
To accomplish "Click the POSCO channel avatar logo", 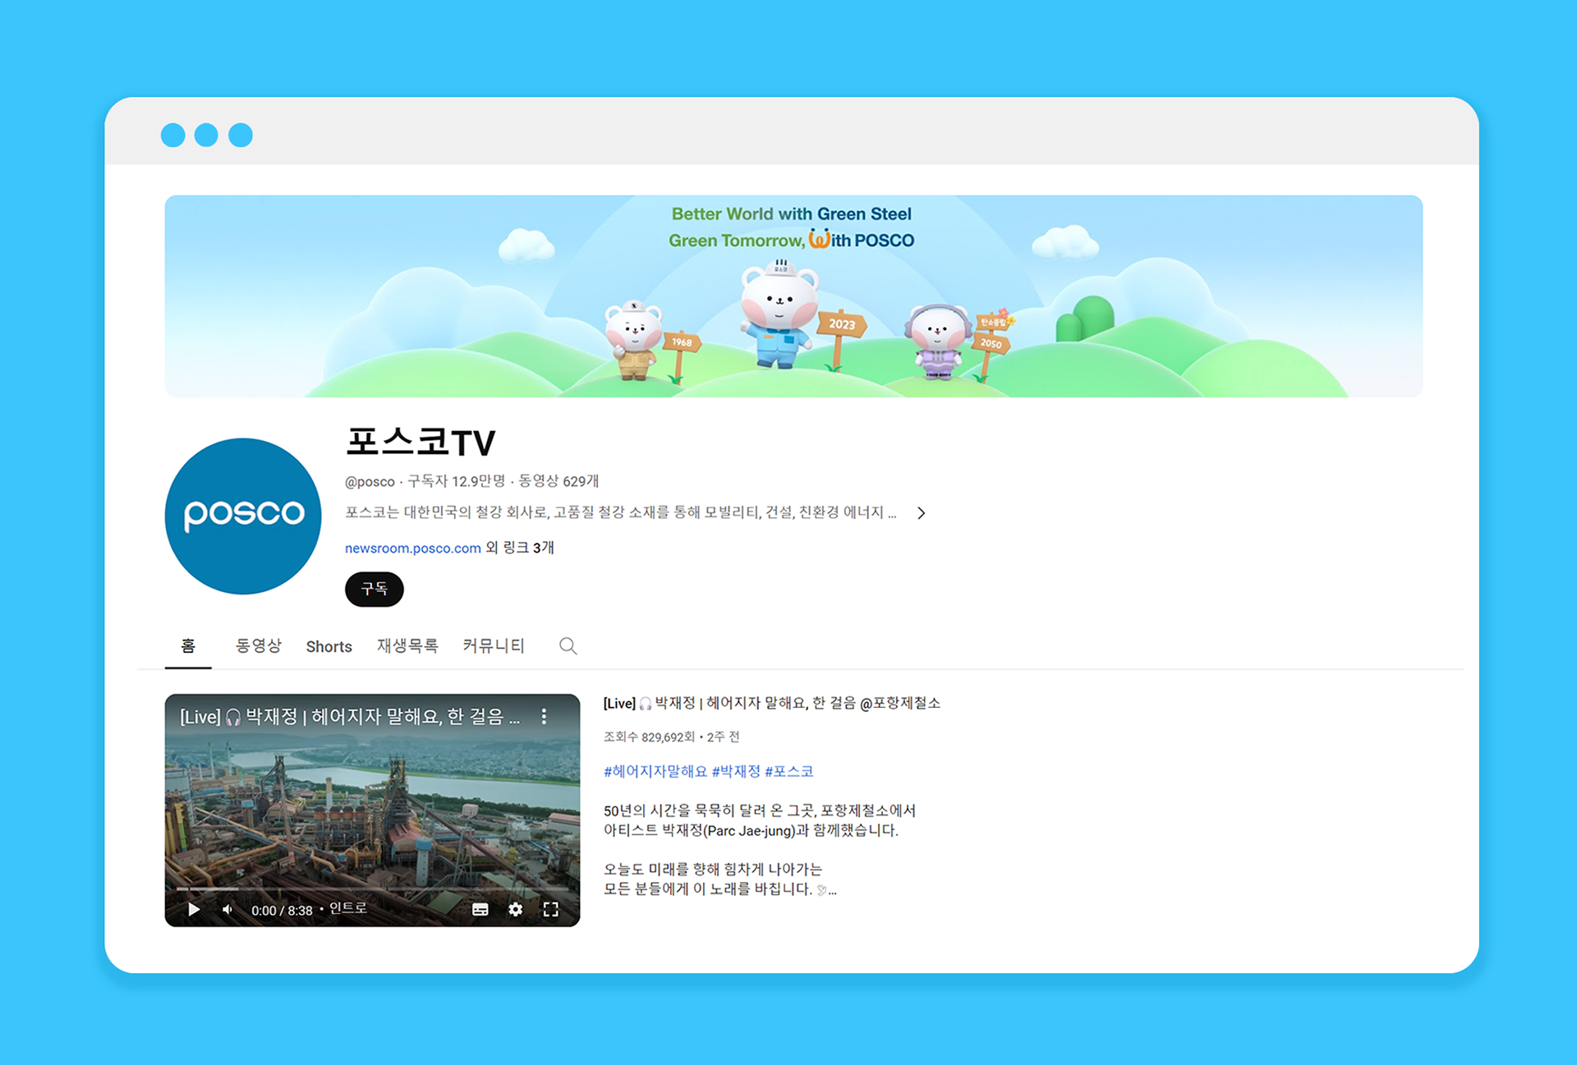I will click(x=243, y=516).
